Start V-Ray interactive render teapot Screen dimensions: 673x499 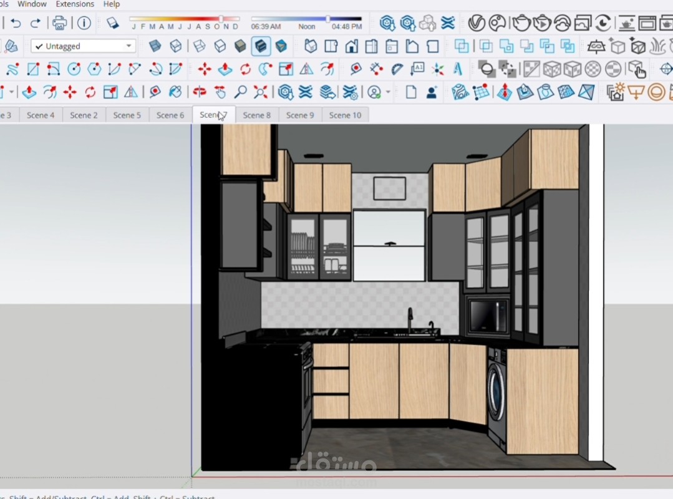click(542, 22)
